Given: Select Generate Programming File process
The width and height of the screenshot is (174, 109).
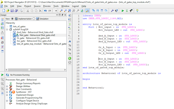Looking at the screenshot, I should coord(29,98).
